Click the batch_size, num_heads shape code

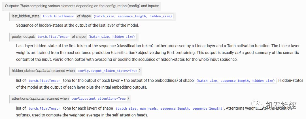[x=169, y=108]
